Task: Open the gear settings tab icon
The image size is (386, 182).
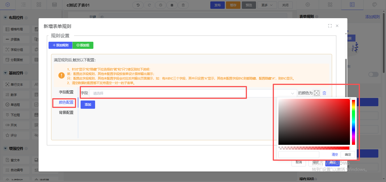Action: [307, 5]
